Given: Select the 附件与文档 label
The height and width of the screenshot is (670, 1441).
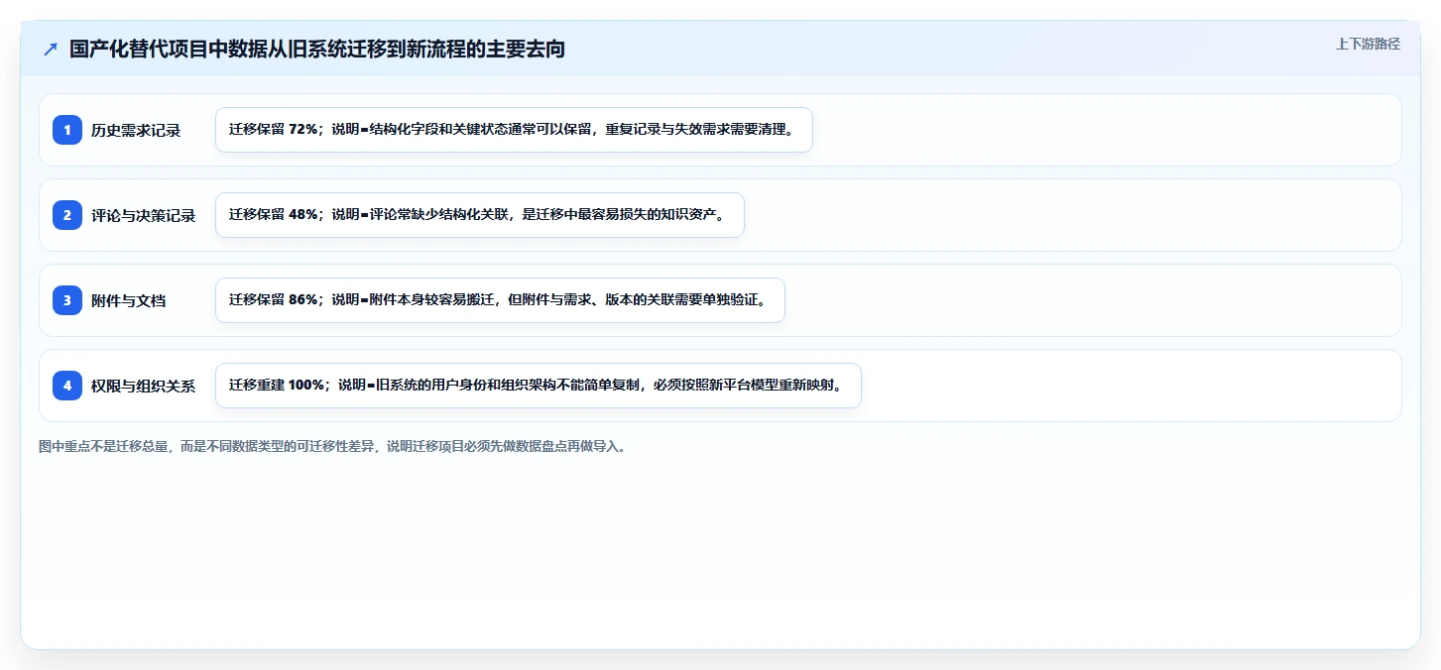Looking at the screenshot, I should click(x=129, y=300).
